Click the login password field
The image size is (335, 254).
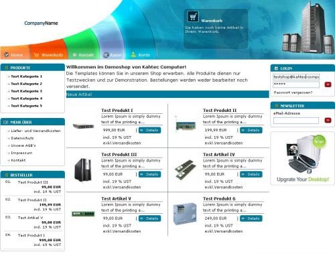[x=296, y=84]
